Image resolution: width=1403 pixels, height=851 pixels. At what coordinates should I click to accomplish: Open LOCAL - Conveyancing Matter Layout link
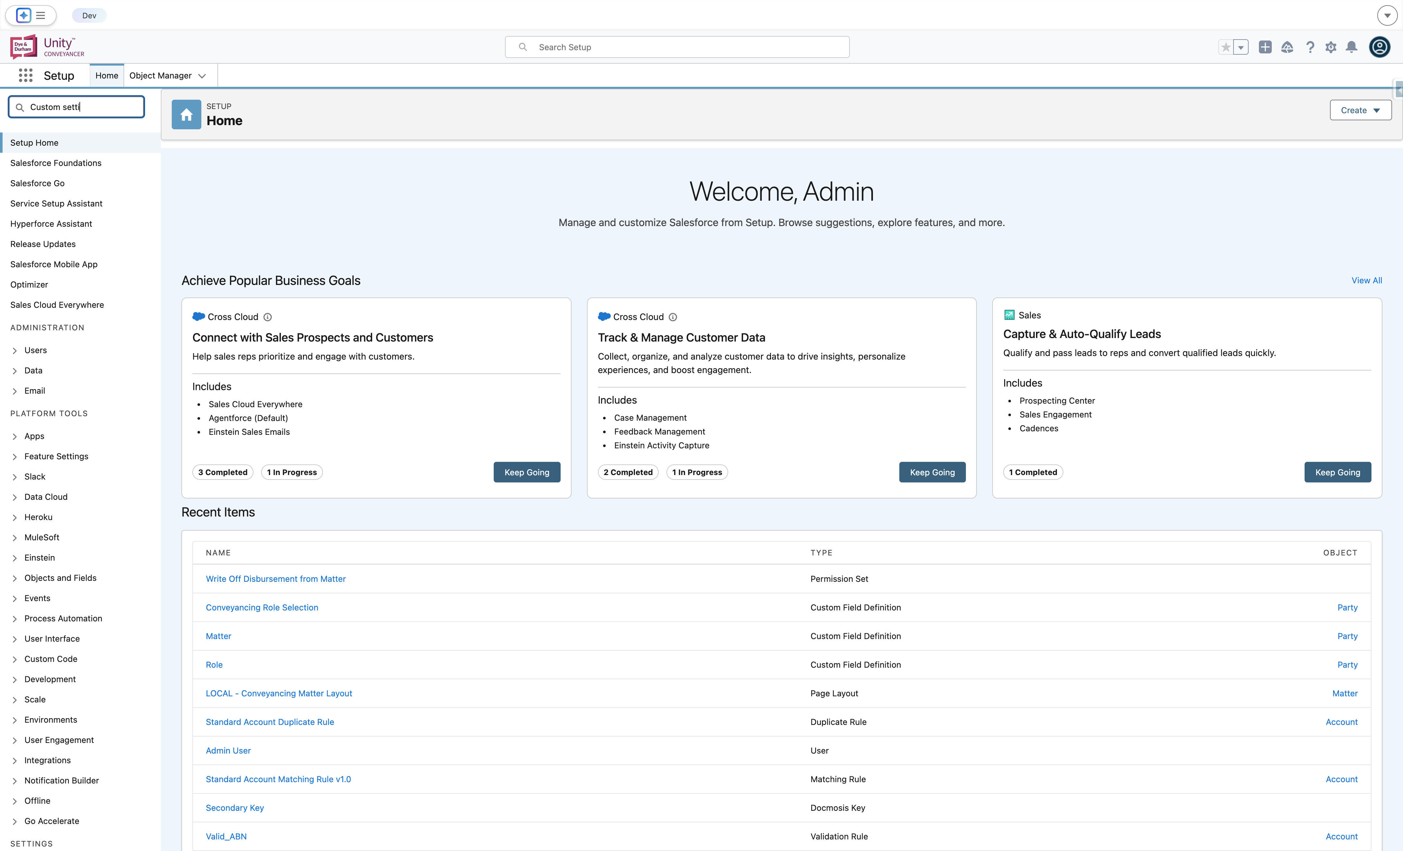pyautogui.click(x=279, y=693)
